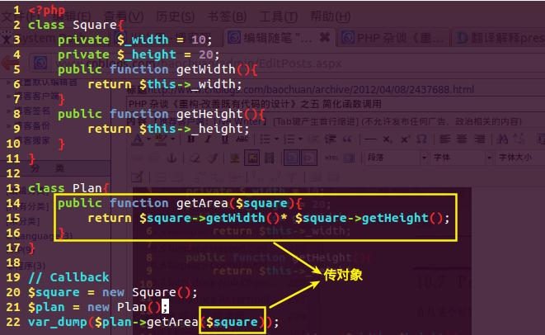Screen dimensions: 545x335
Task: Insert an anchor with the anchor icon
Action: point(171,158)
